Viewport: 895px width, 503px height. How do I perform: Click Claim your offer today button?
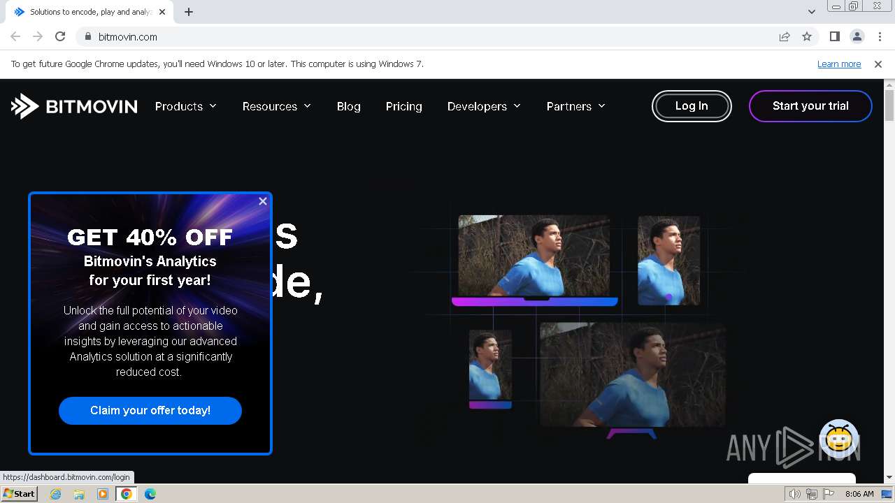[x=150, y=411]
